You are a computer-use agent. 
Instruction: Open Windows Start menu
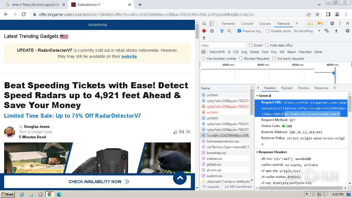[x=7, y=194]
